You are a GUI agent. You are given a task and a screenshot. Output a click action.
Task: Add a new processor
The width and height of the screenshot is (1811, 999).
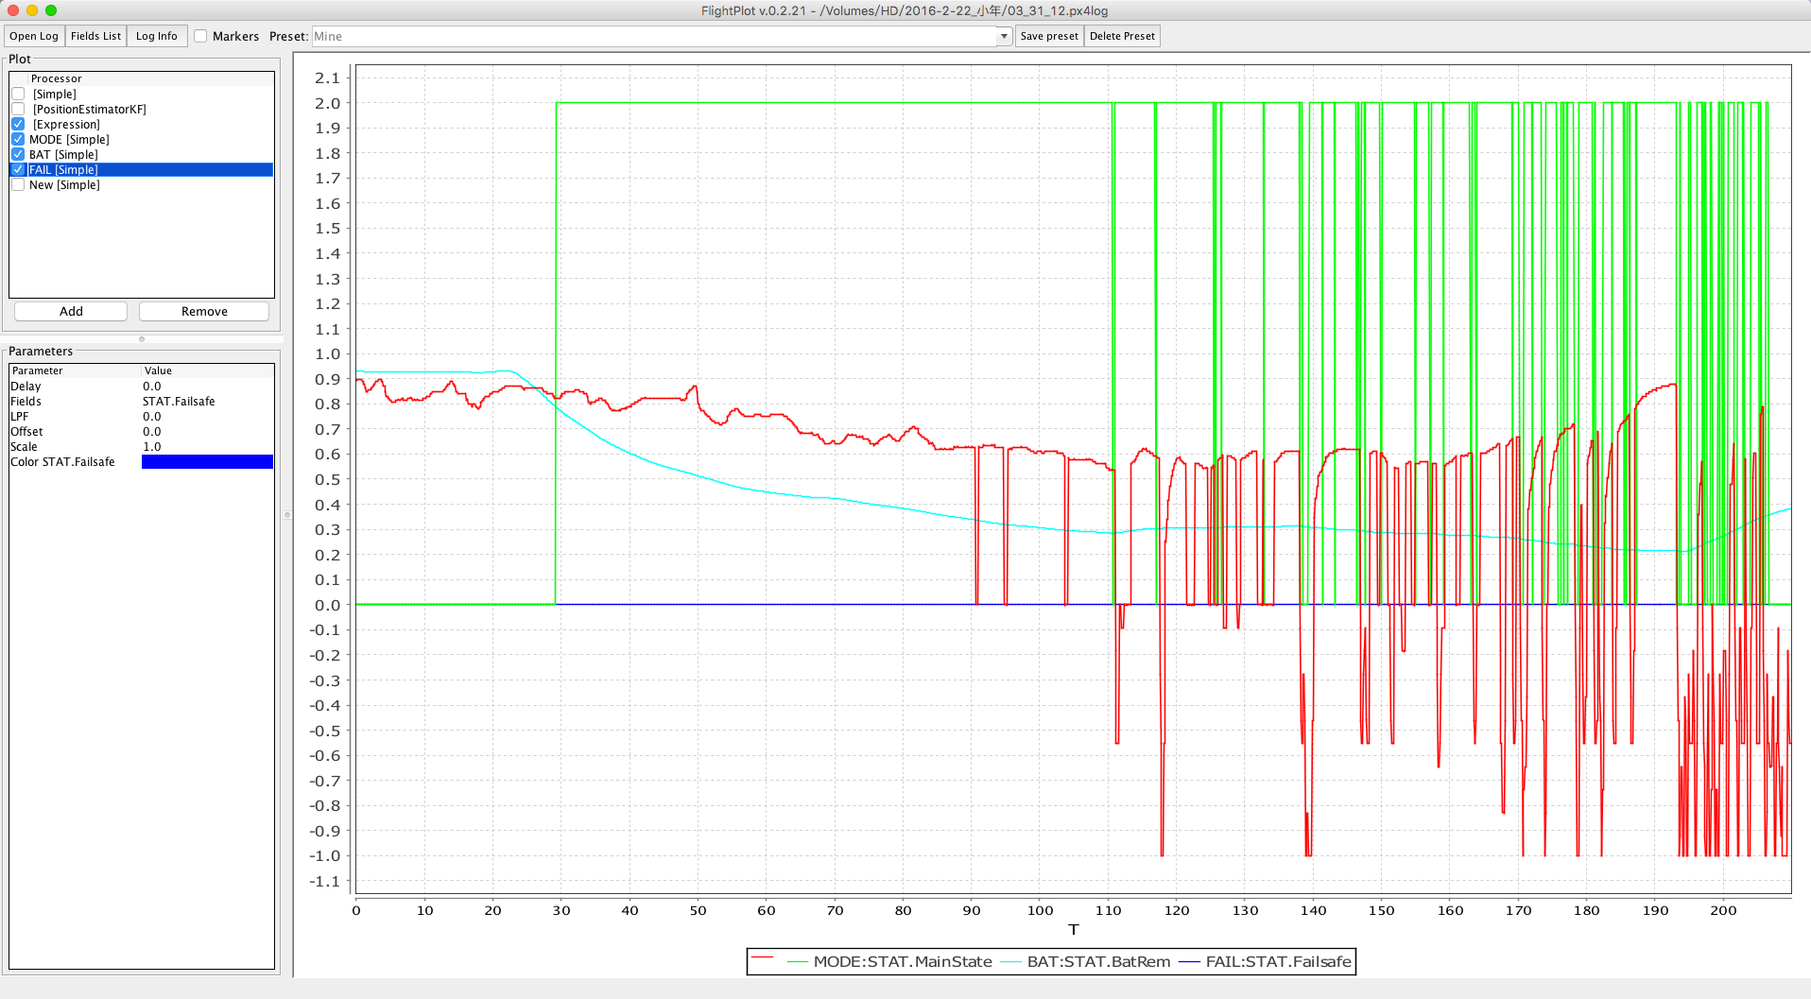pyautogui.click(x=71, y=312)
